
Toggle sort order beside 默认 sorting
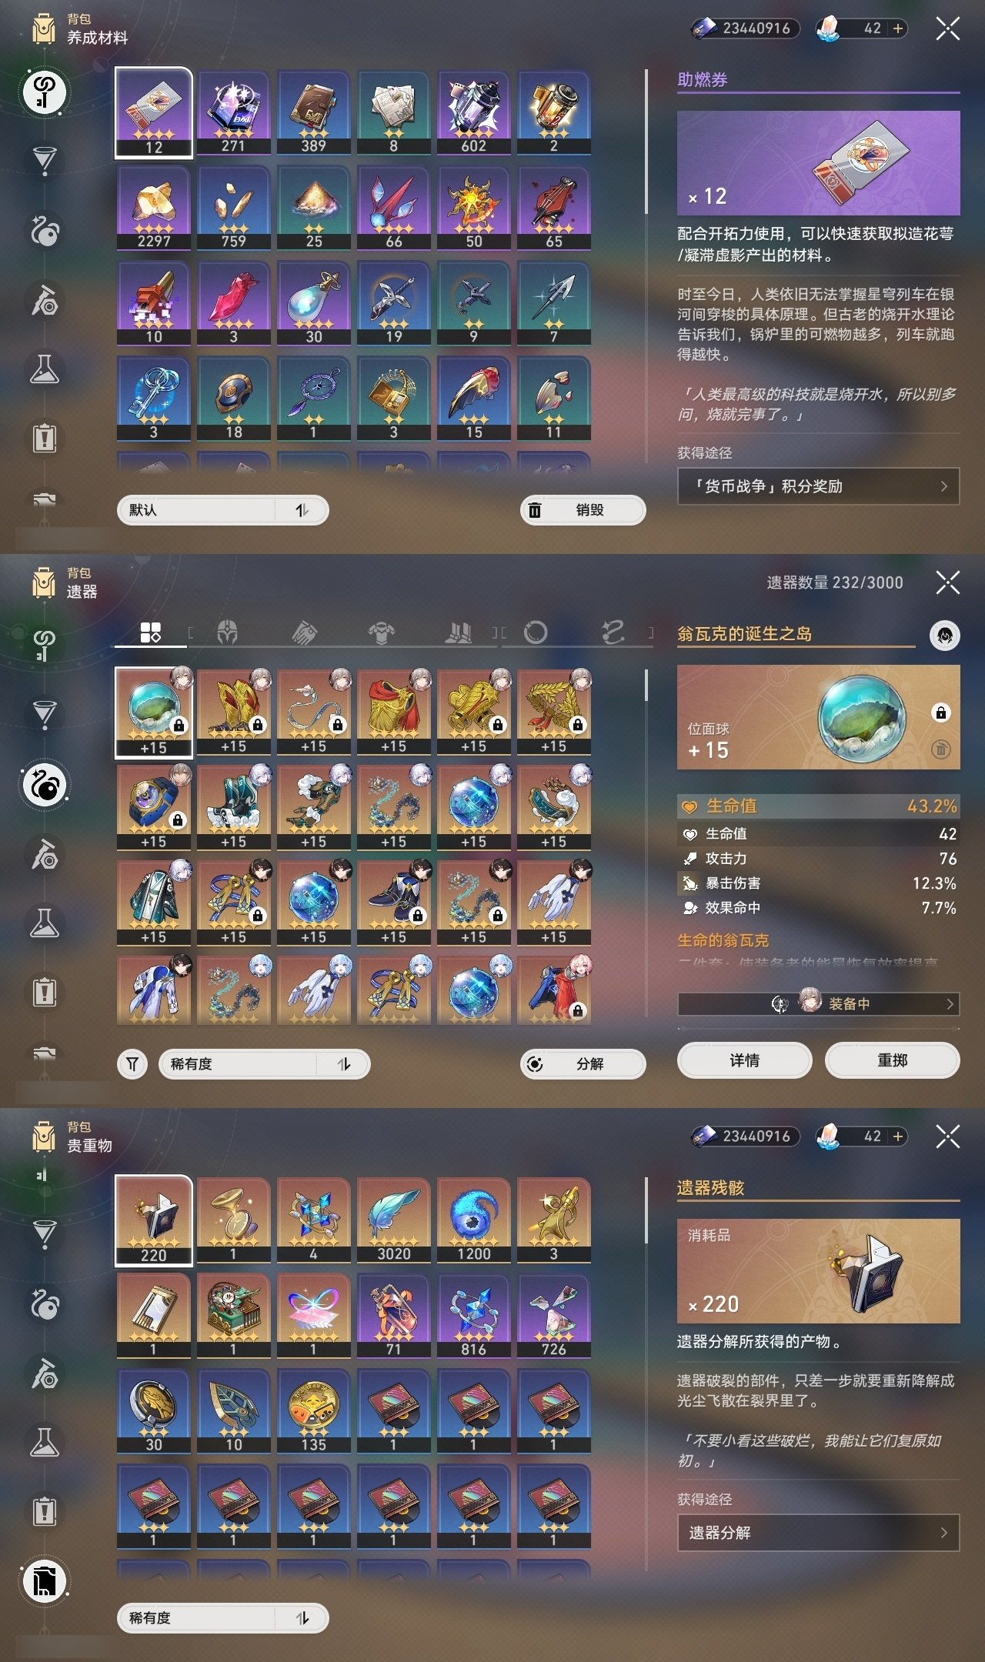pos(302,510)
